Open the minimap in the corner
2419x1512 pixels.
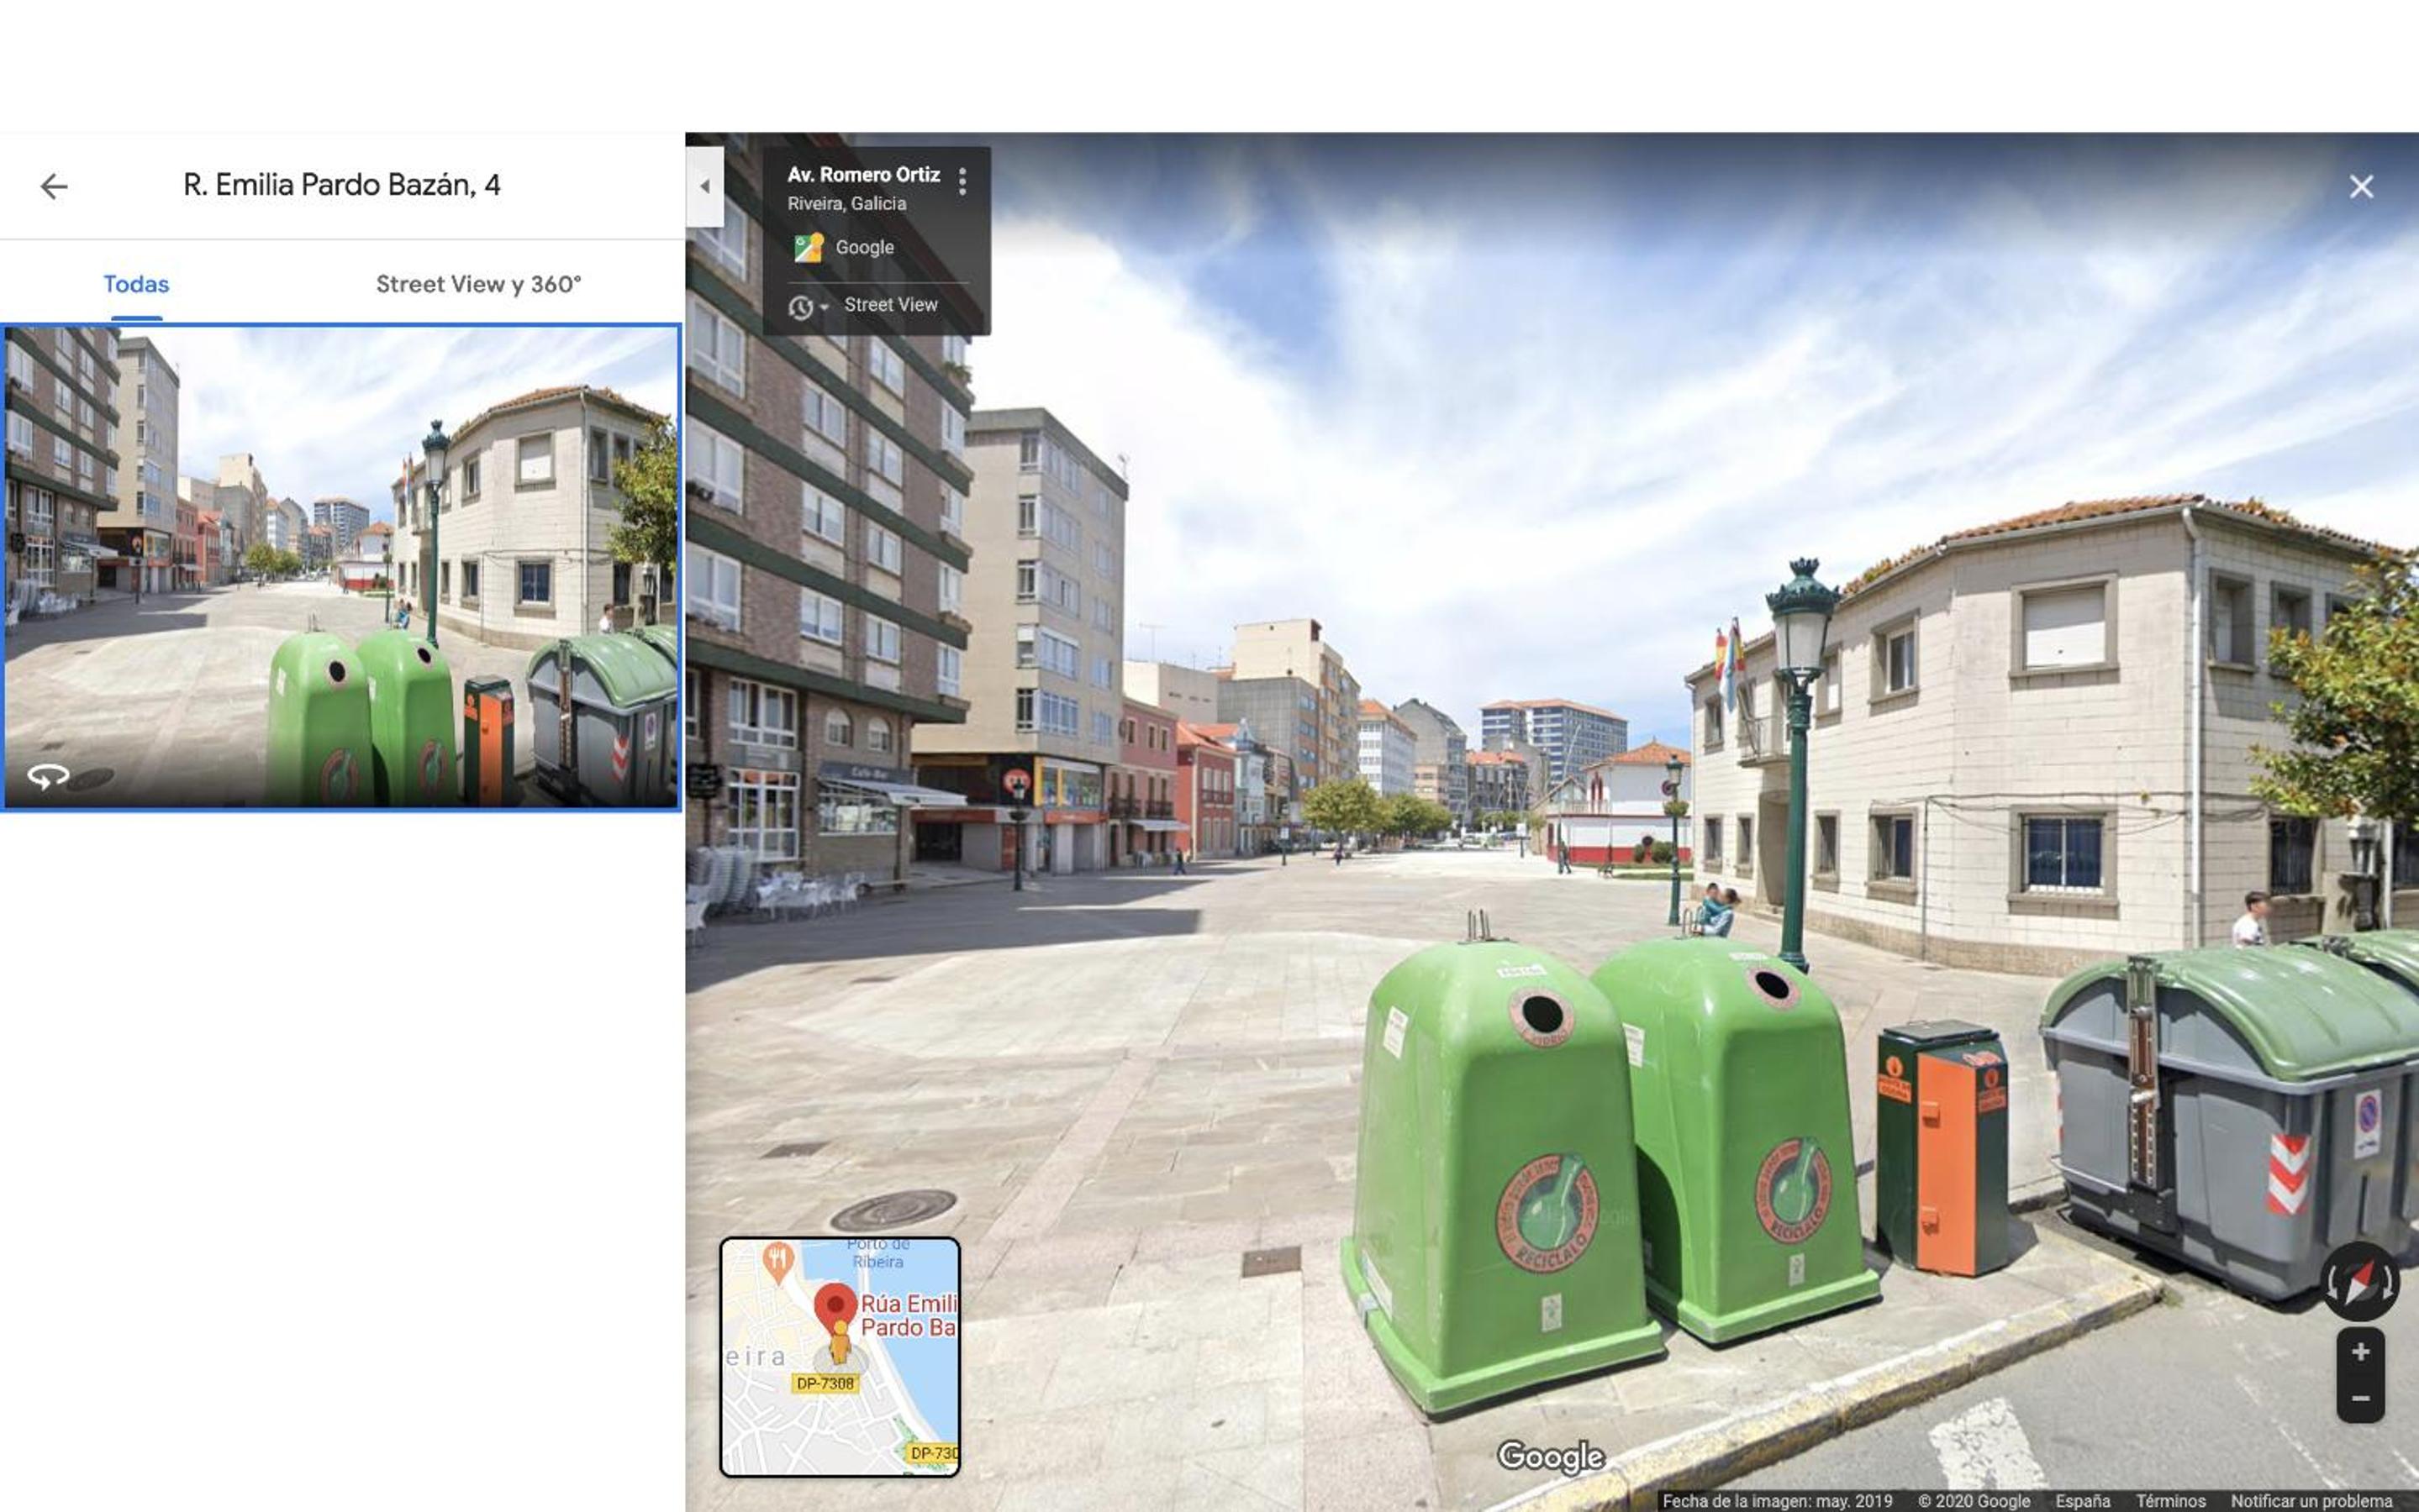coord(840,1356)
